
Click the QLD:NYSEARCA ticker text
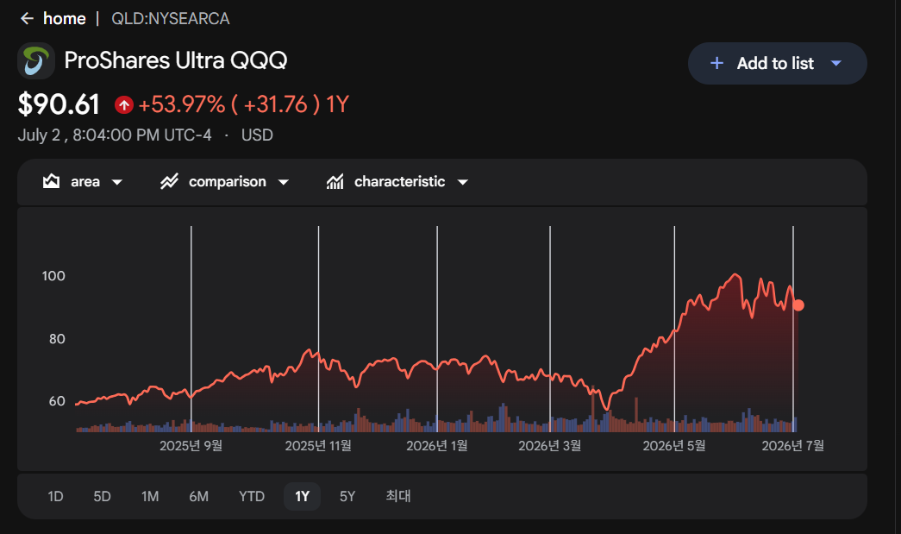(x=170, y=18)
